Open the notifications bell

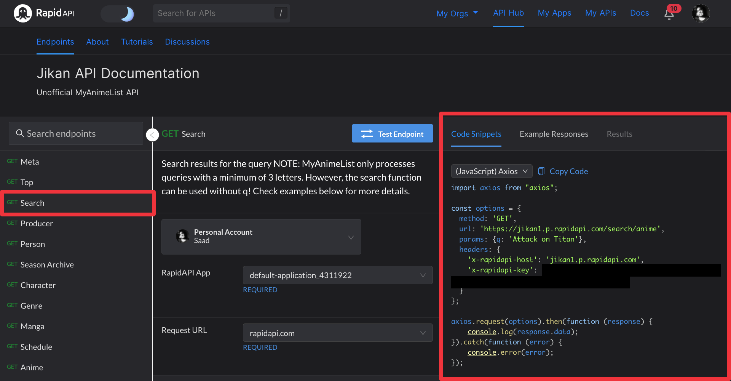pos(670,14)
